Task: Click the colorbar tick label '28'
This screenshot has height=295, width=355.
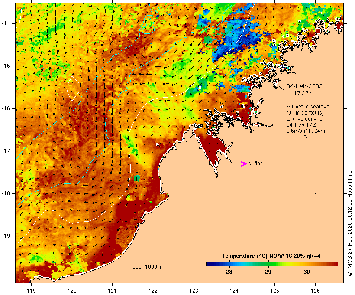Action: tap(229, 272)
